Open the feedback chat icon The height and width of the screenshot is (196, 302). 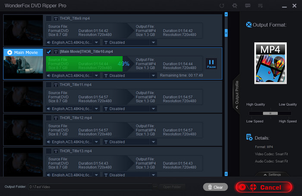click(248, 6)
